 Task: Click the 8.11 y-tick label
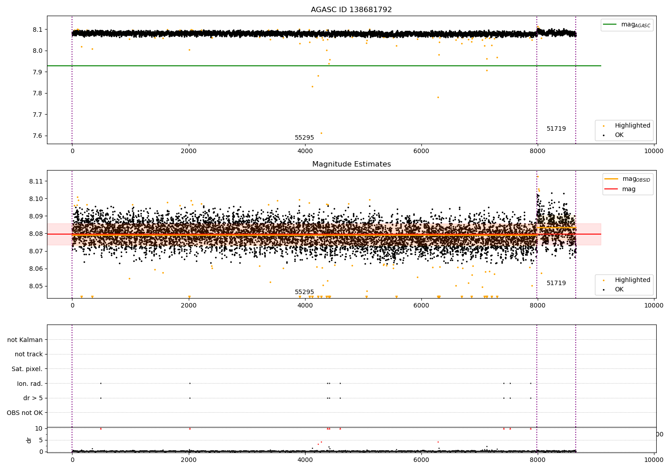36,181
